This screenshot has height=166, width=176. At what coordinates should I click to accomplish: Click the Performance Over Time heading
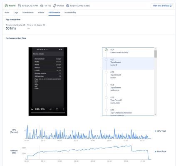(16, 38)
